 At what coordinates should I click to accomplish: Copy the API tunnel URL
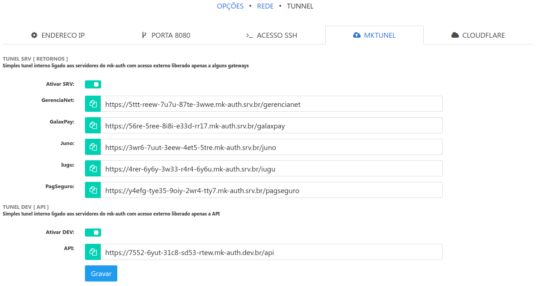click(93, 252)
